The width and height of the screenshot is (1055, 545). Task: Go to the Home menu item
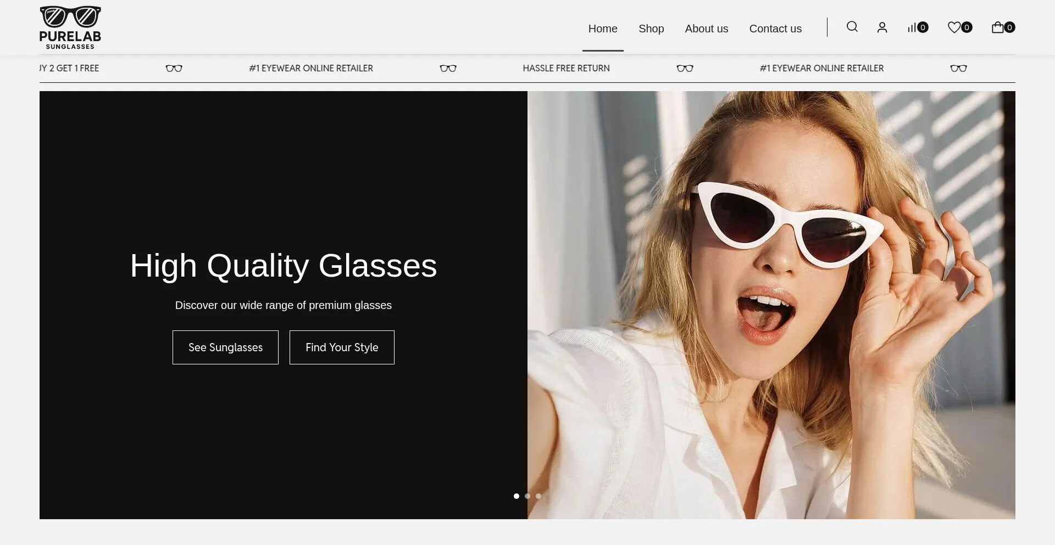tap(603, 29)
